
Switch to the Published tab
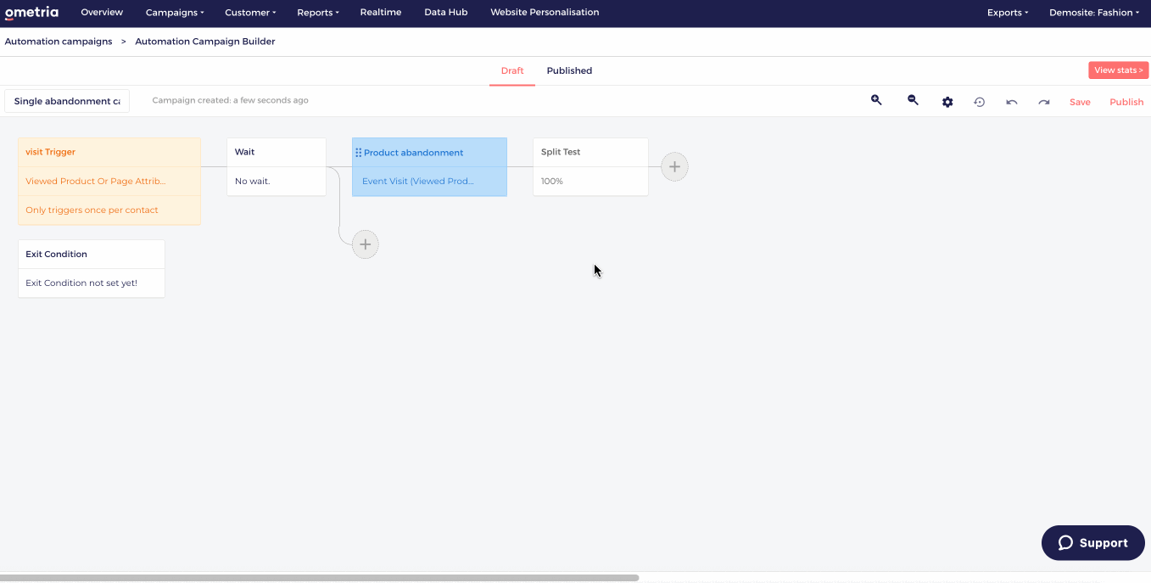coord(569,70)
